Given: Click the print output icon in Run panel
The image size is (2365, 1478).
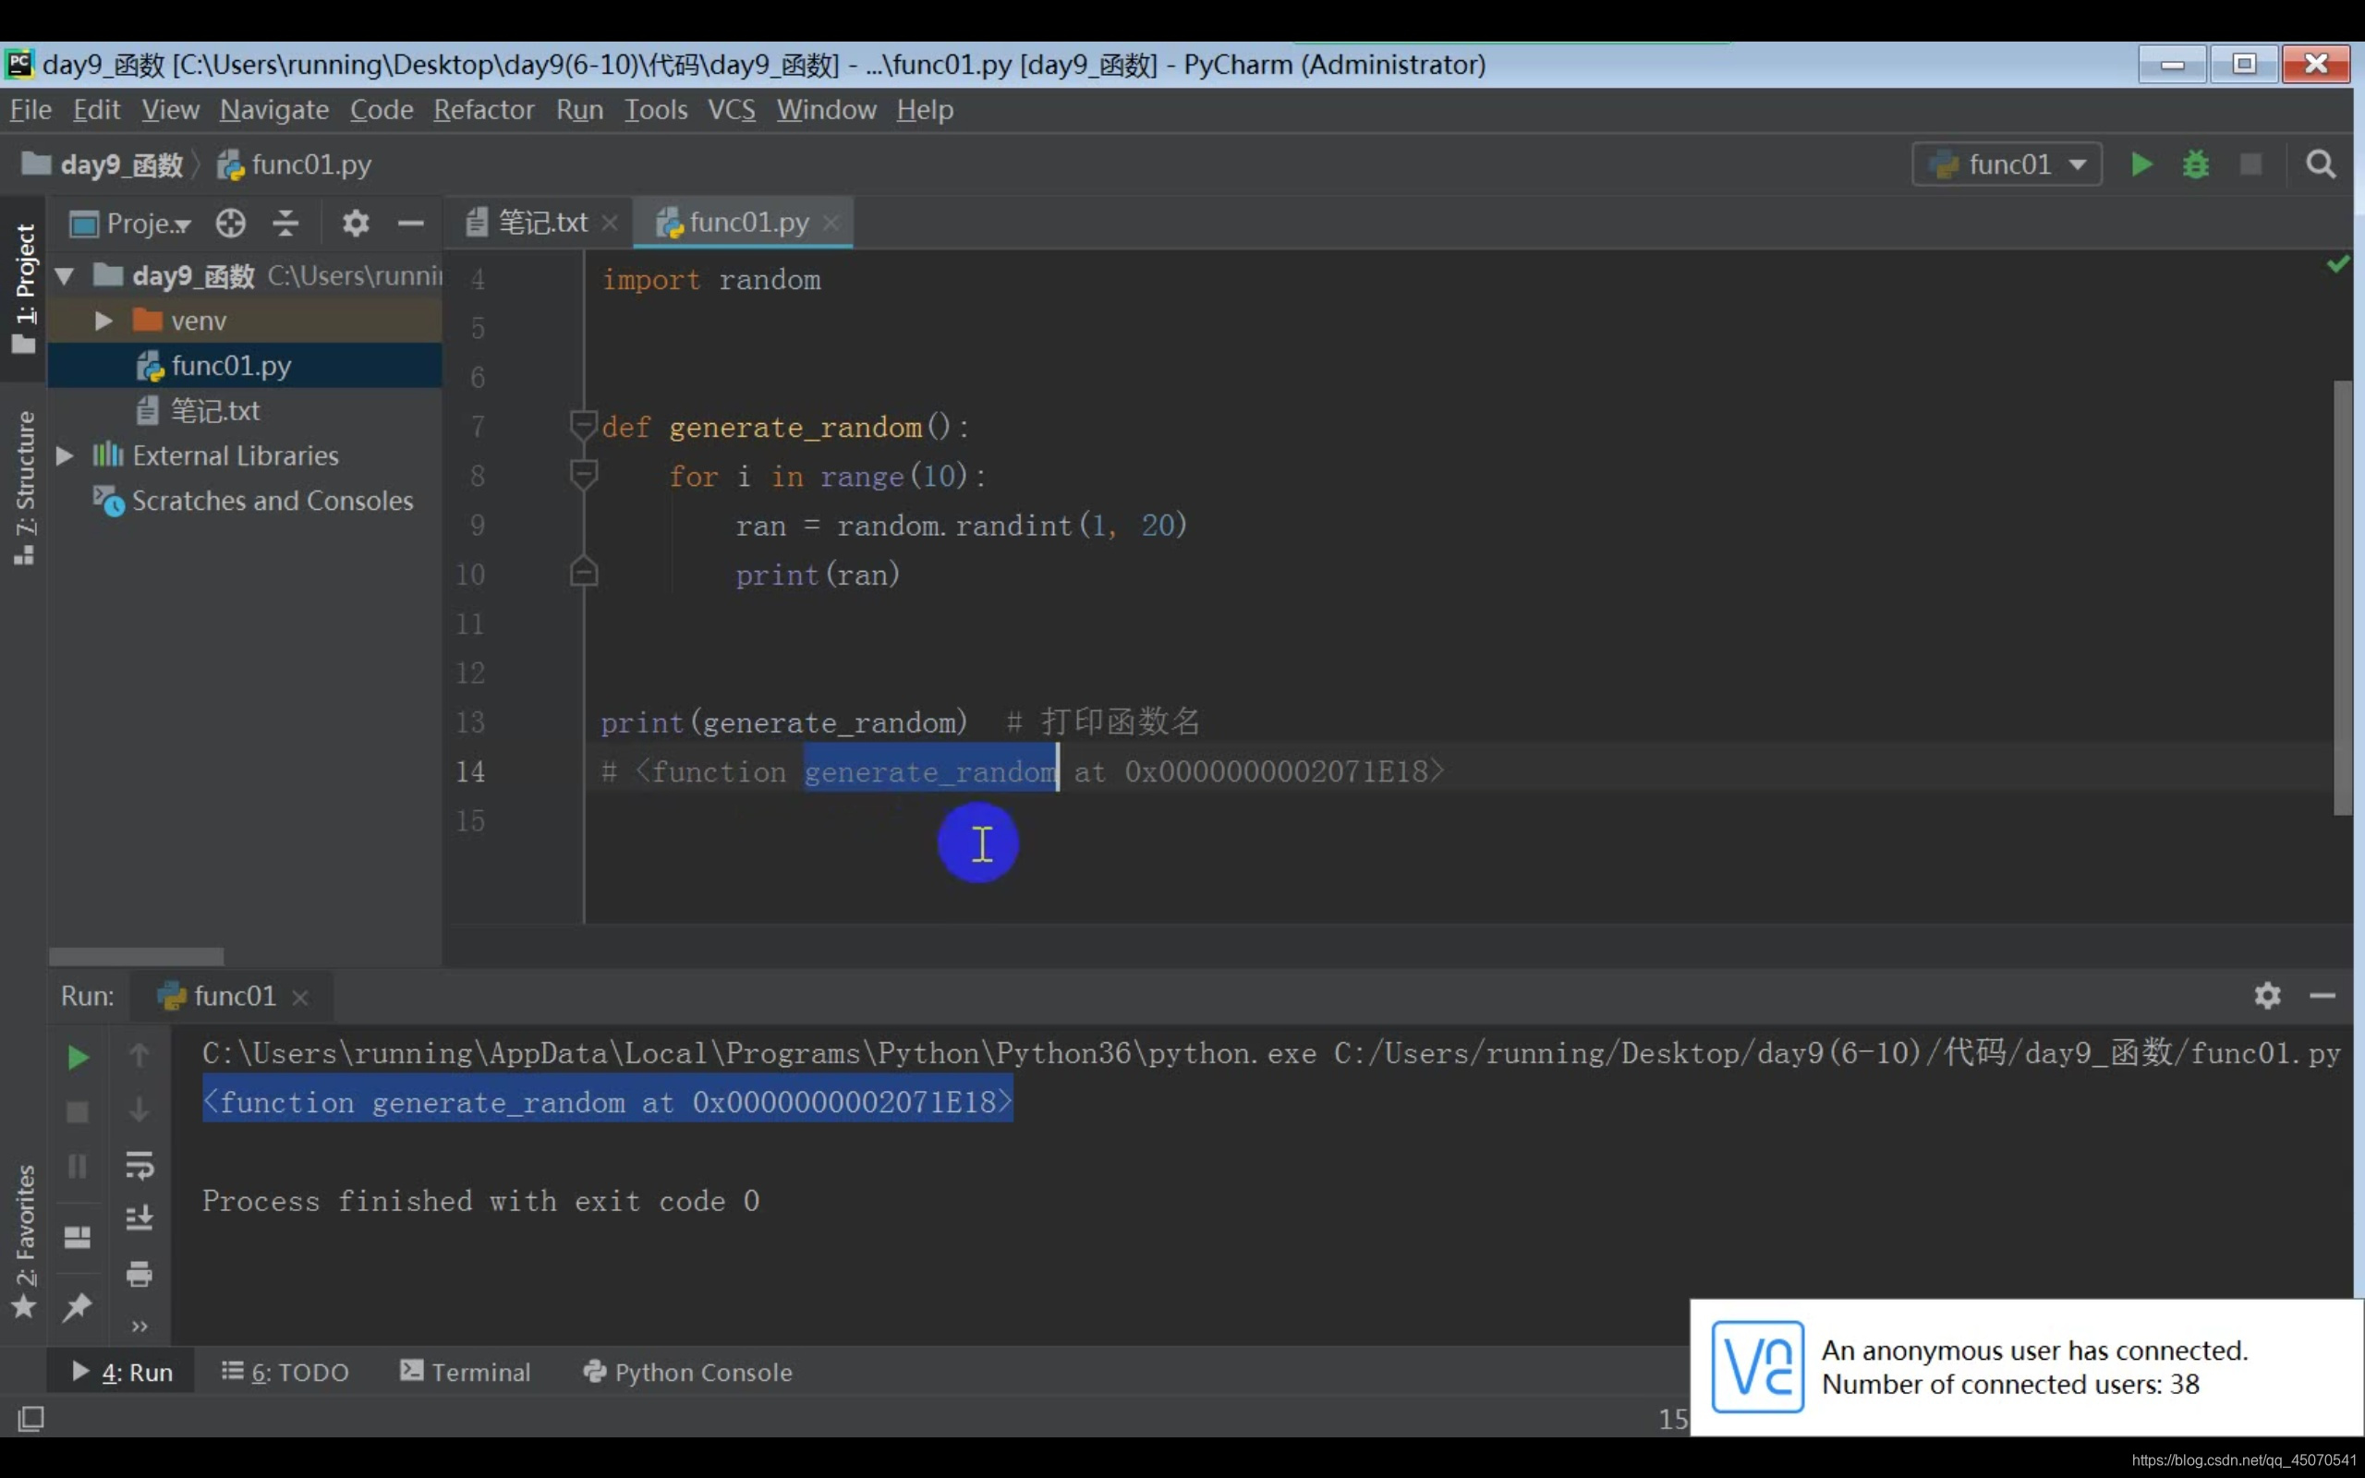Looking at the screenshot, I should click(139, 1273).
